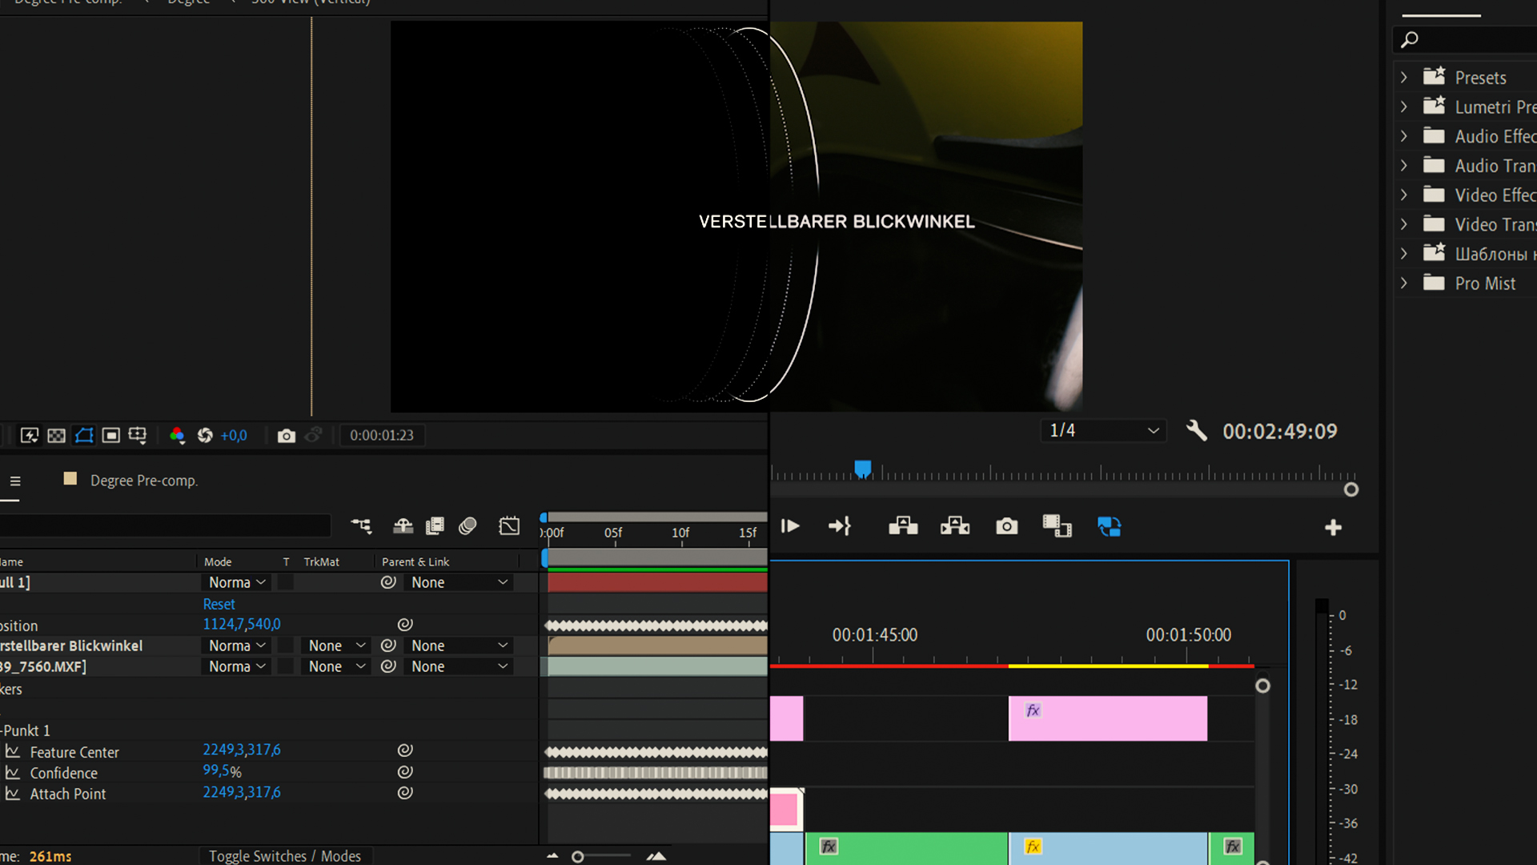Screen dimensions: 1537x865
Task: Click the effects panel search field
Action: click(1473, 39)
